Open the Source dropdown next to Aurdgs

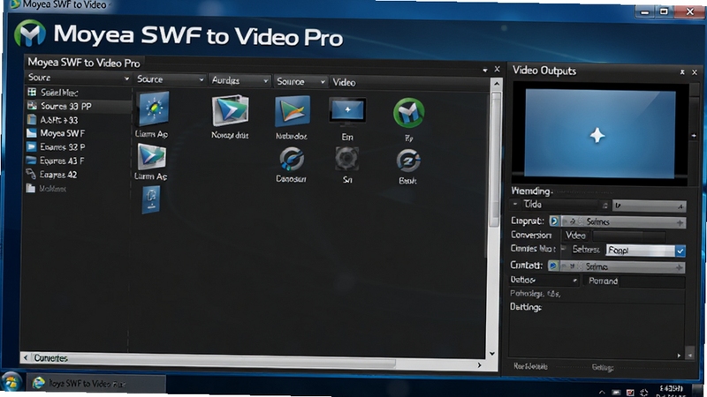[201, 79]
